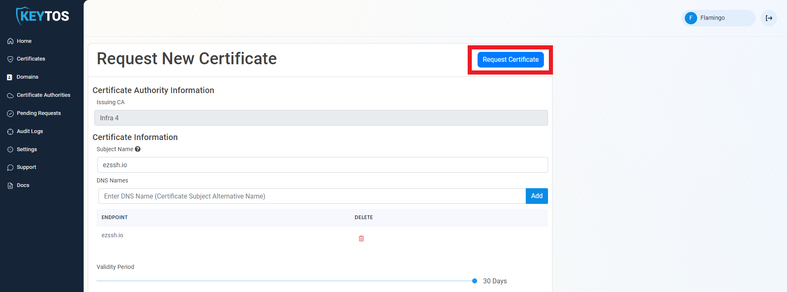Open Settings from sidebar
The image size is (787, 292).
(x=27, y=150)
